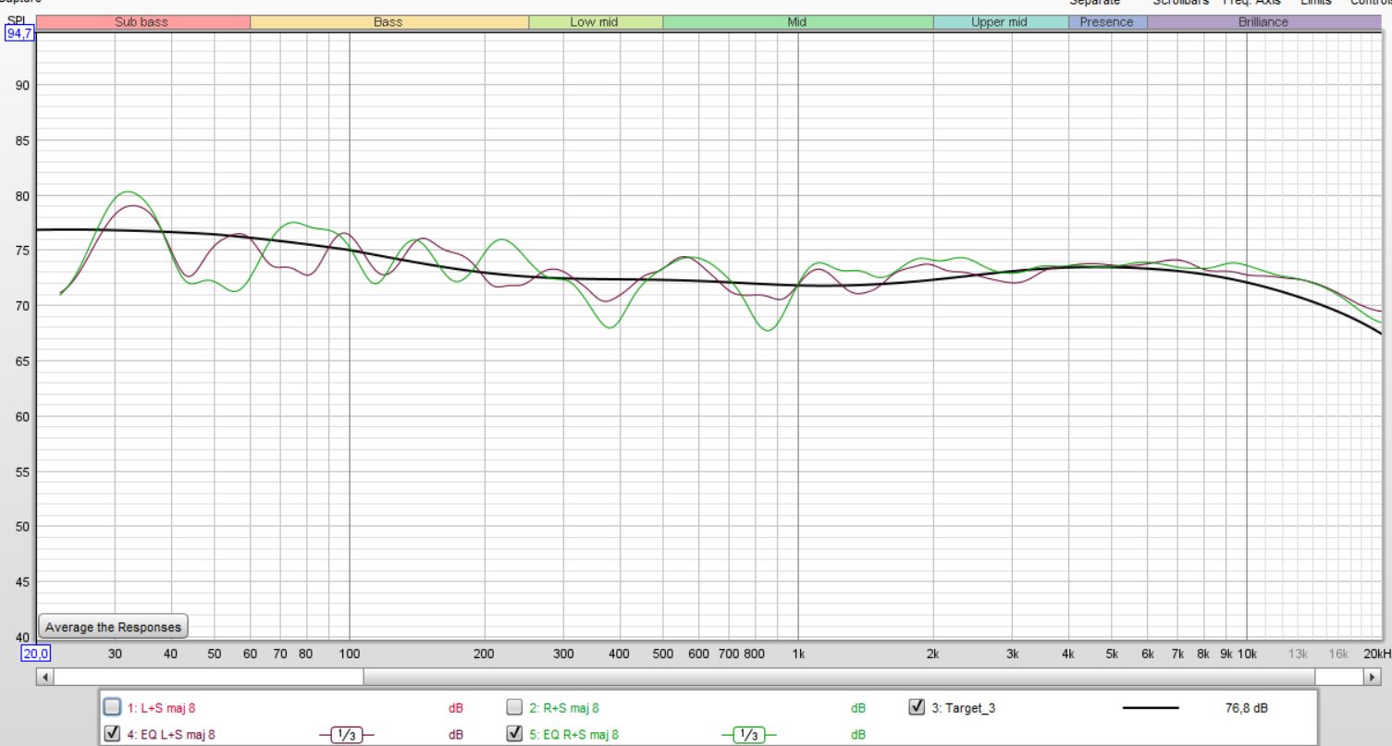Click the '1: L+S maj 8' legend label
Screen dimensions: 1392x746
(x=161, y=709)
